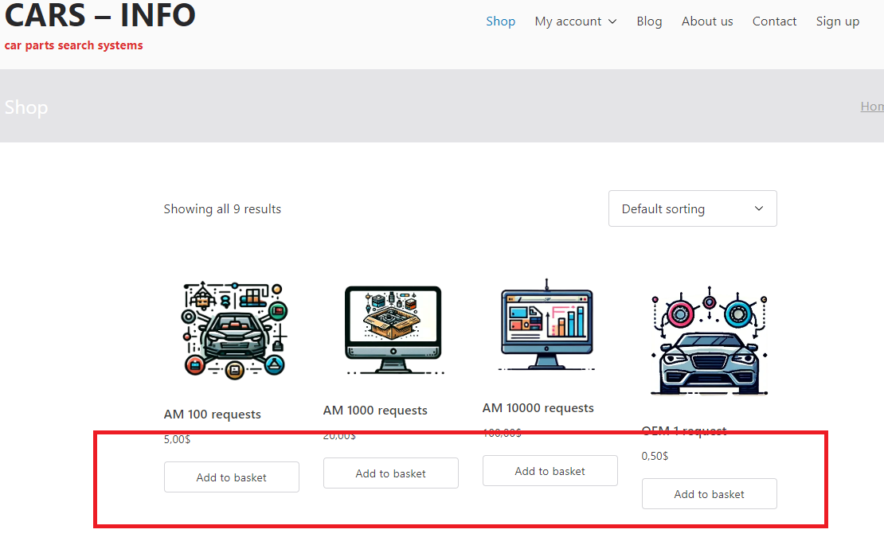The image size is (884, 545).
Task: Expand the My account chevron arrow
Action: tap(612, 21)
